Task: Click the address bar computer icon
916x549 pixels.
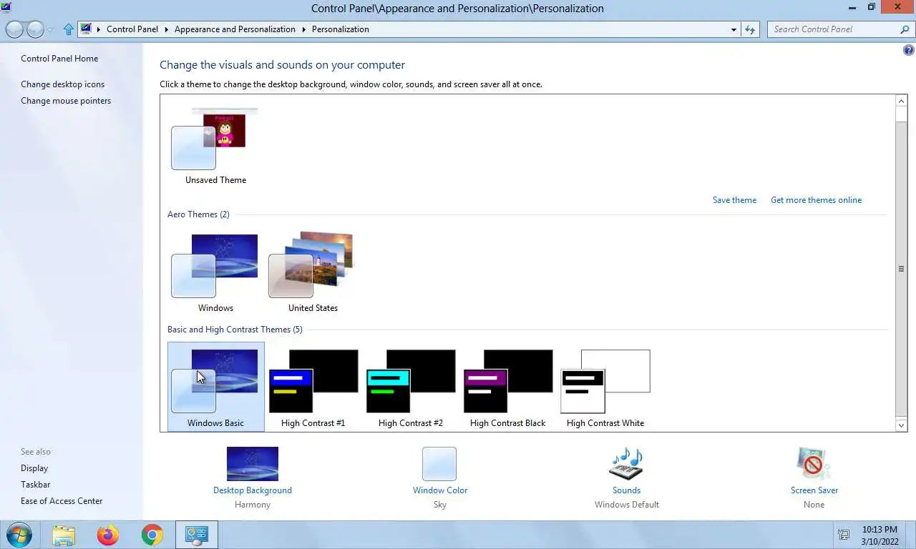Action: (x=87, y=29)
